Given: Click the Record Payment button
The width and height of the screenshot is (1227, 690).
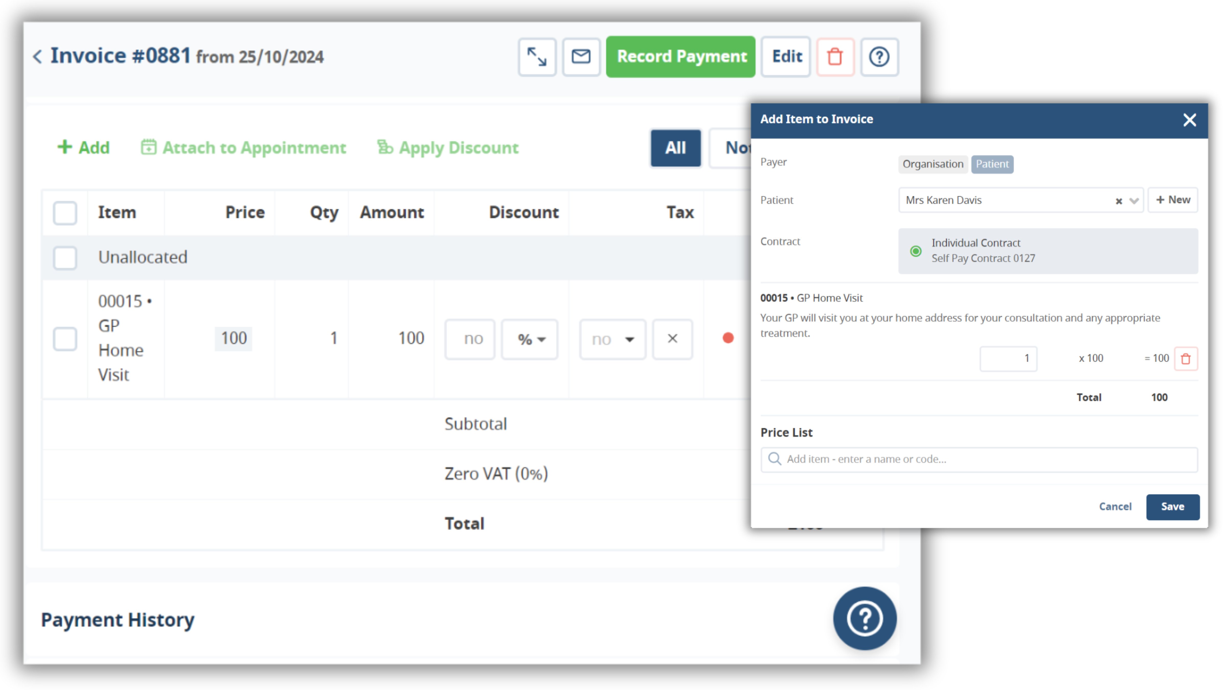Looking at the screenshot, I should (680, 57).
